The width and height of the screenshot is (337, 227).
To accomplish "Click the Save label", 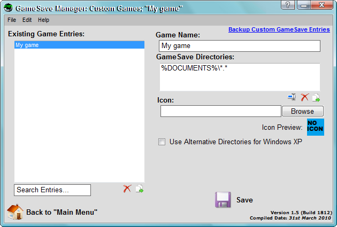I will point(244,200).
